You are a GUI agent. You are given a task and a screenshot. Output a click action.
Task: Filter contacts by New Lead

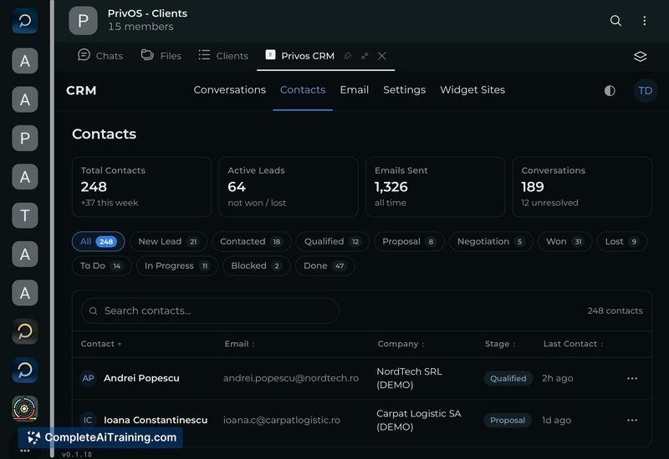coord(168,241)
